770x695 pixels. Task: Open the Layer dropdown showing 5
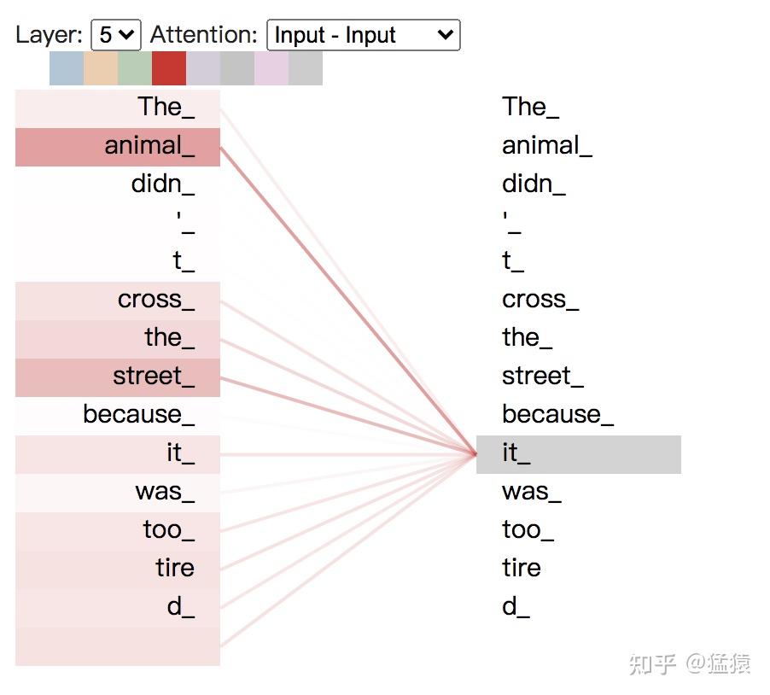[116, 35]
